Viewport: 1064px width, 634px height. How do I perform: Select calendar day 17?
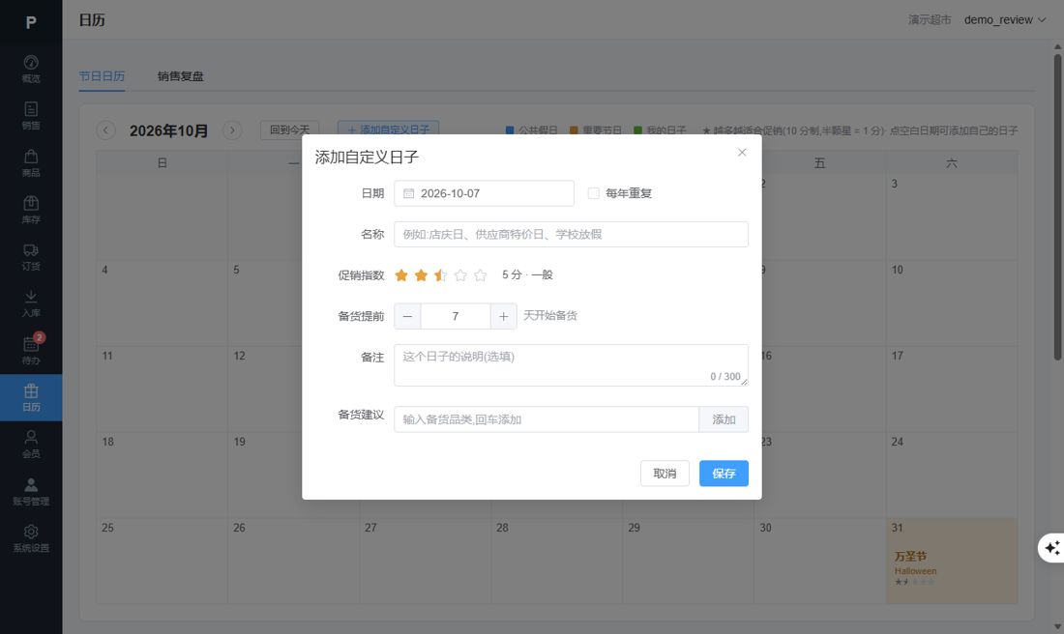click(x=952, y=389)
